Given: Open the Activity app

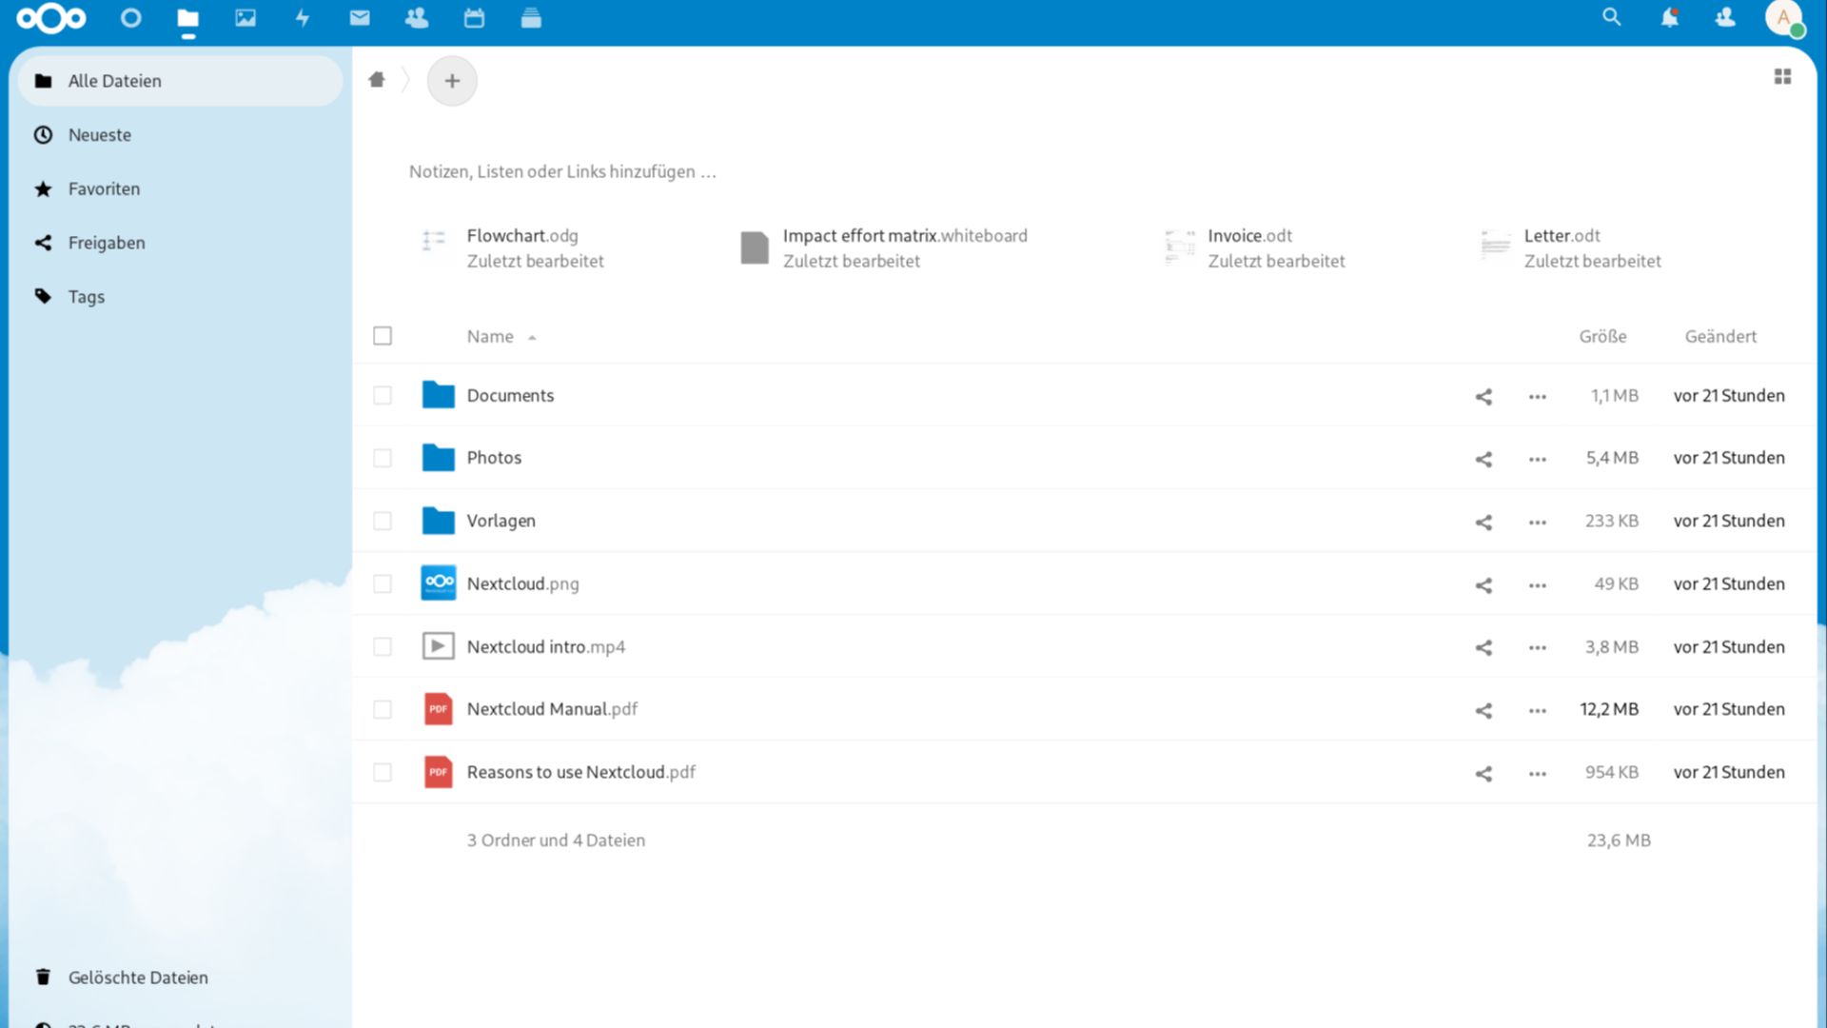Looking at the screenshot, I should (302, 17).
